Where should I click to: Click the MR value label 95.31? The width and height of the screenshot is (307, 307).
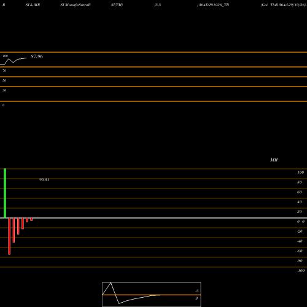44,180
